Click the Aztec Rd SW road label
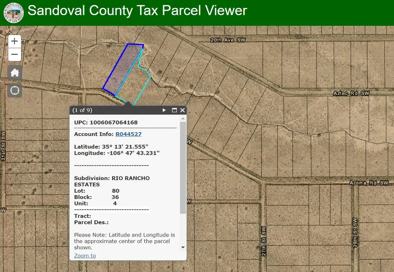Image resolution: width=394 pixels, height=272 pixels. pos(351,93)
